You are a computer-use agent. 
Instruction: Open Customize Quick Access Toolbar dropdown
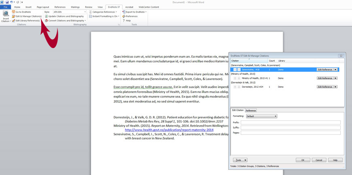[x=22, y=2]
